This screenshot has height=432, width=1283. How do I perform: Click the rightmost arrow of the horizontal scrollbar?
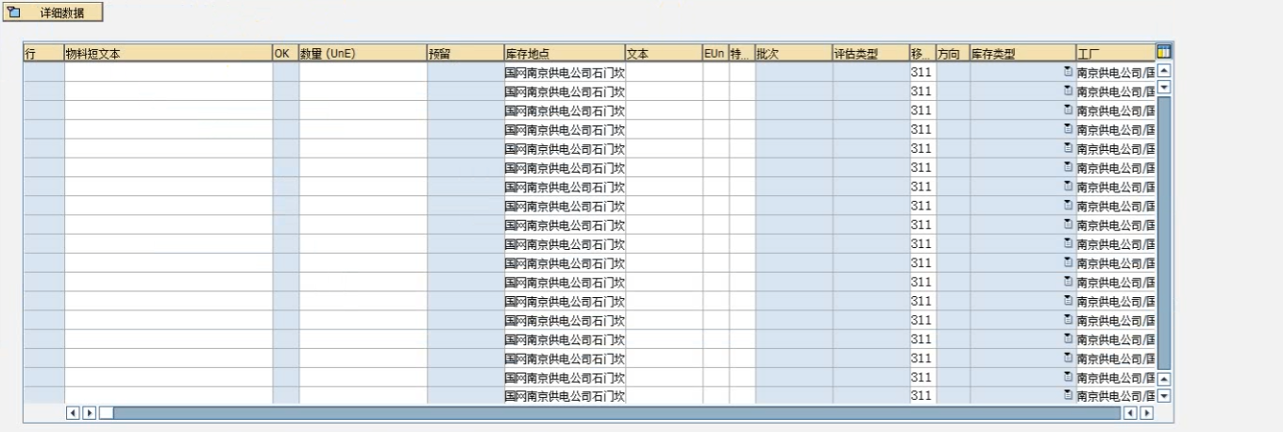coord(1147,413)
